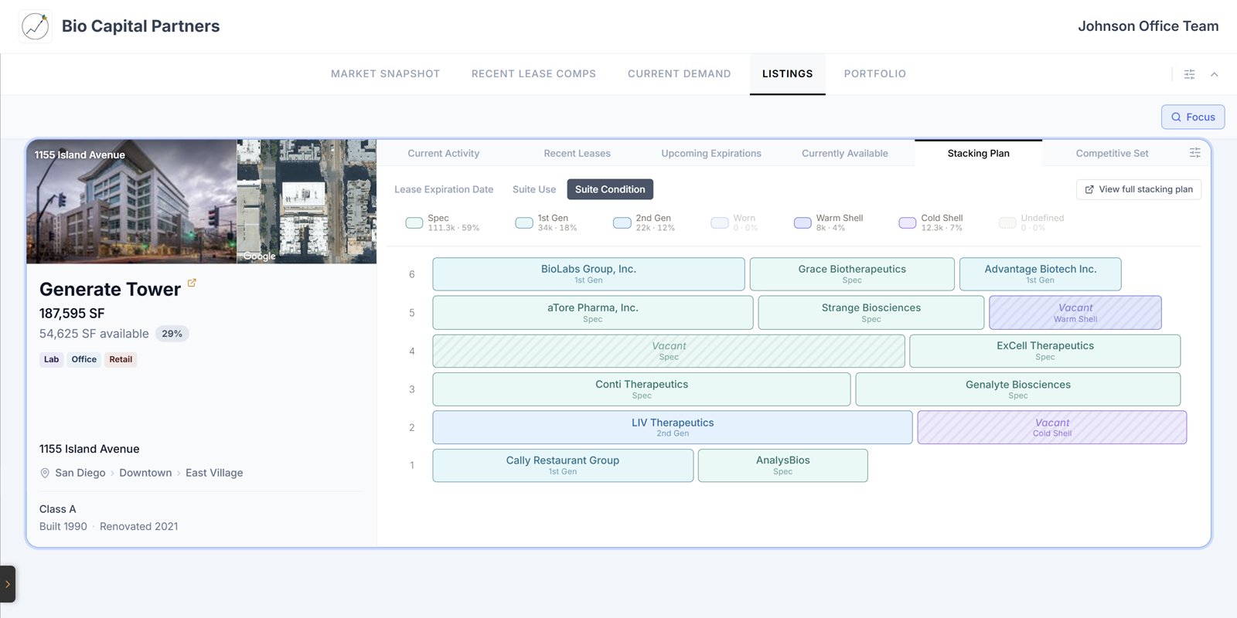Click the Office tag
Image resolution: width=1237 pixels, height=618 pixels.
tap(84, 359)
